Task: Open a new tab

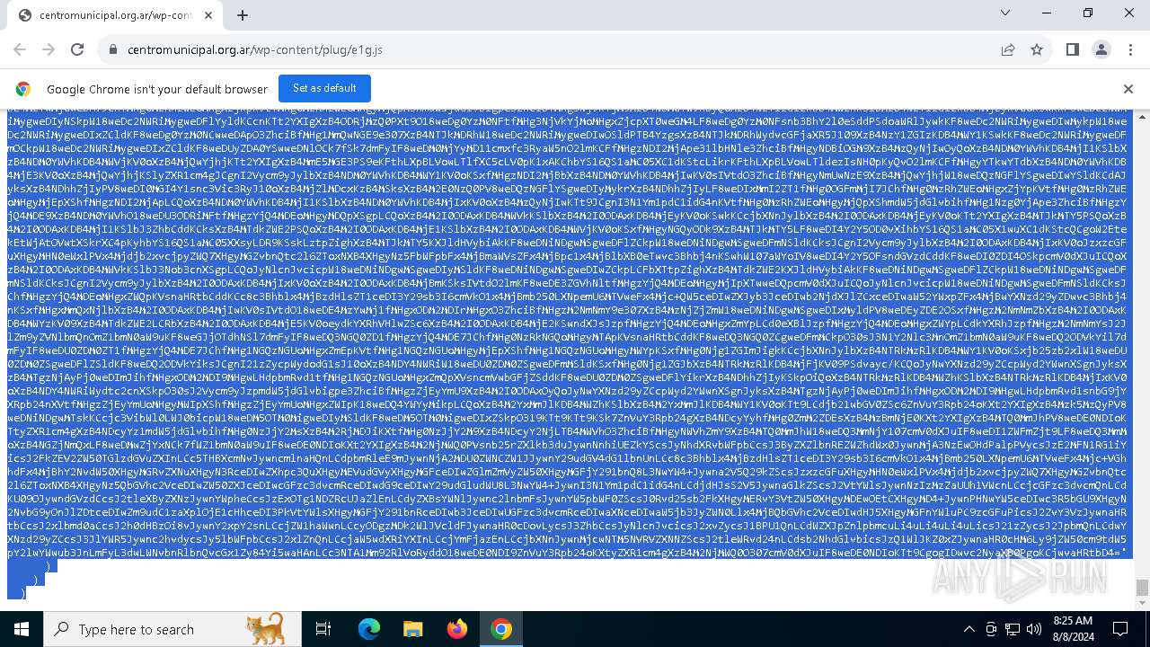Action: [x=243, y=15]
